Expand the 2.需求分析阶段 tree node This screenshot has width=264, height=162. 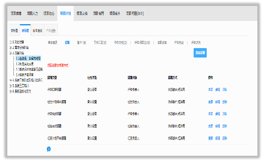[10, 47]
